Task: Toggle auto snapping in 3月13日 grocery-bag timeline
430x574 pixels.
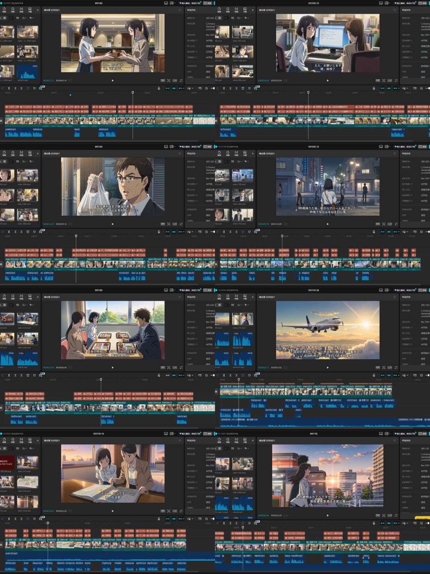Action: [x=174, y=232]
